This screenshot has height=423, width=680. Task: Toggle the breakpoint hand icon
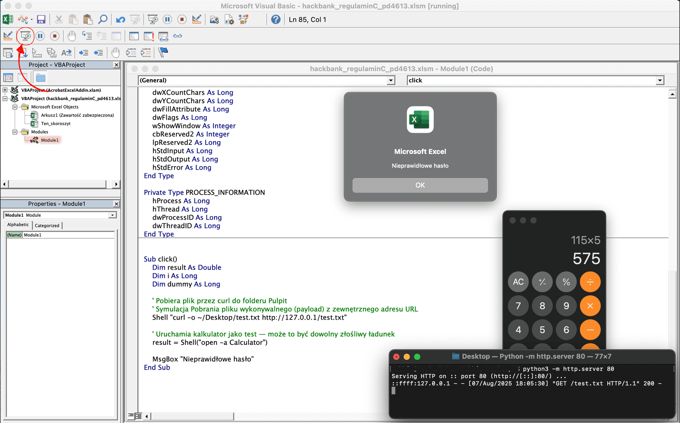tap(72, 36)
